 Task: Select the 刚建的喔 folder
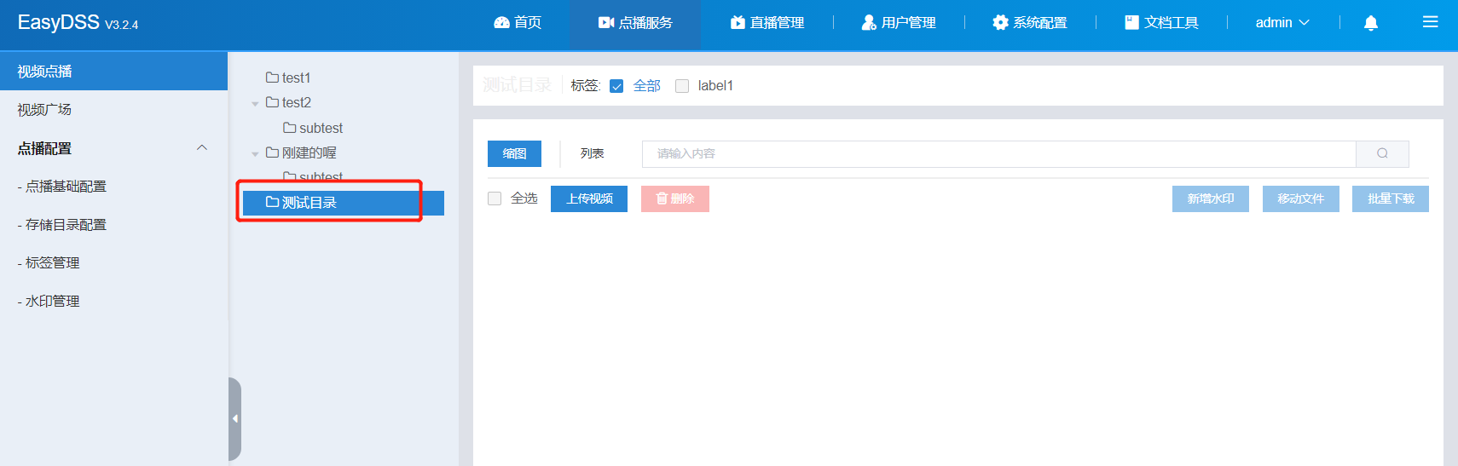[x=309, y=152]
